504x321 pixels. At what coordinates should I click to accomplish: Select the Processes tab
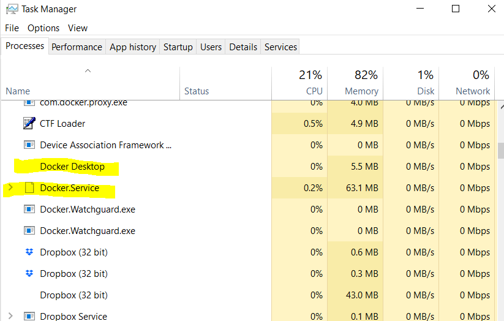[24, 46]
